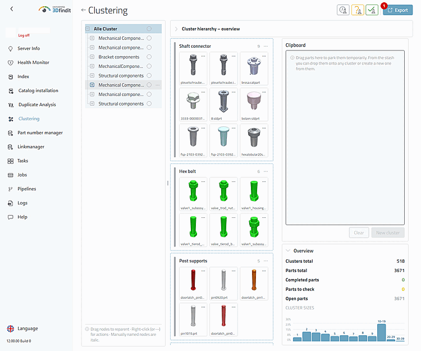Click the parts-to-check stamp icon with question mark
Screen dimensions: 421x351
[358, 10]
